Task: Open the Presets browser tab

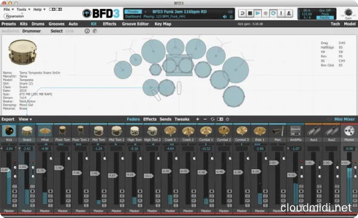Action: click(x=9, y=24)
